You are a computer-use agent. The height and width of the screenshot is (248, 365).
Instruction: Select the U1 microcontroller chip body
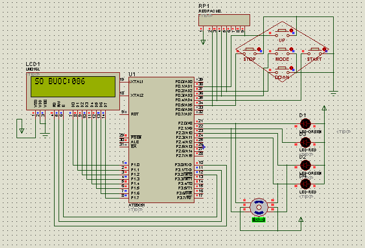click(162, 139)
